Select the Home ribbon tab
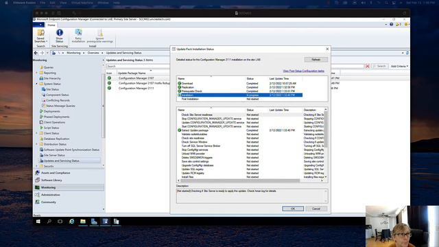This screenshot has height=247, width=439. pyautogui.click(x=51, y=25)
